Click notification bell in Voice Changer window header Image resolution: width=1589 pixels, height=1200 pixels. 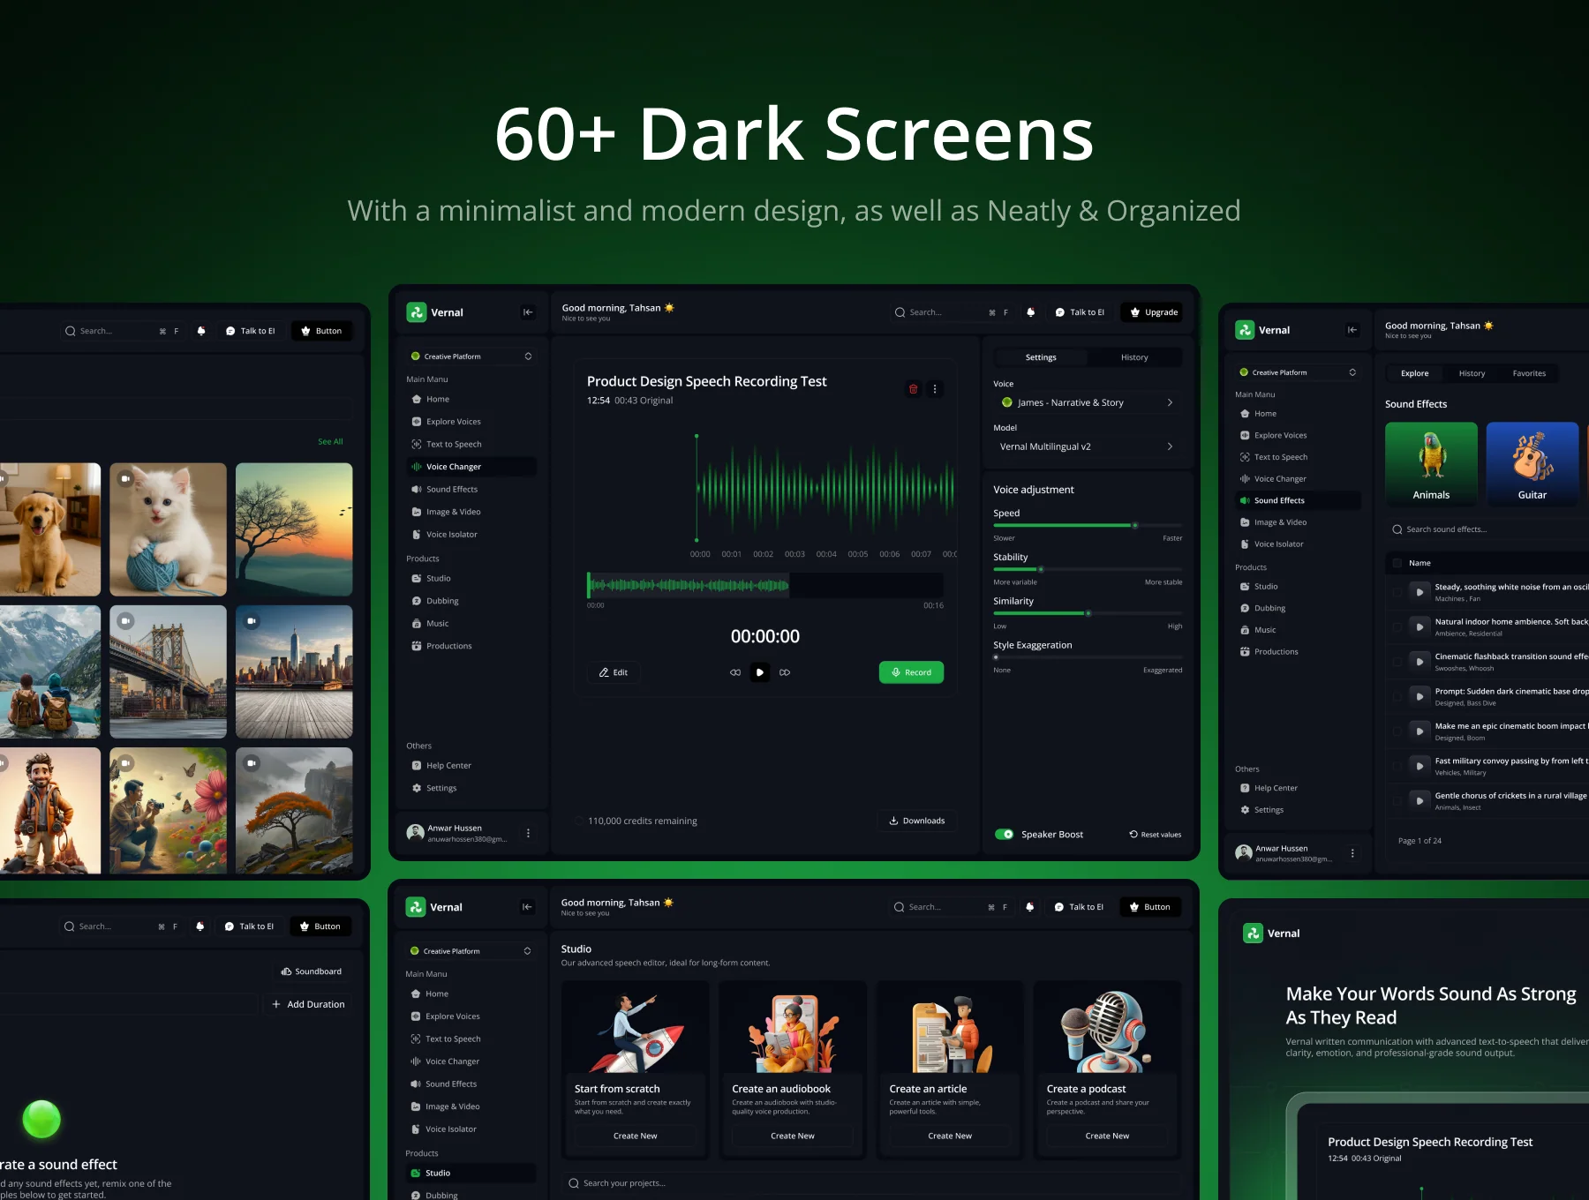point(1030,312)
